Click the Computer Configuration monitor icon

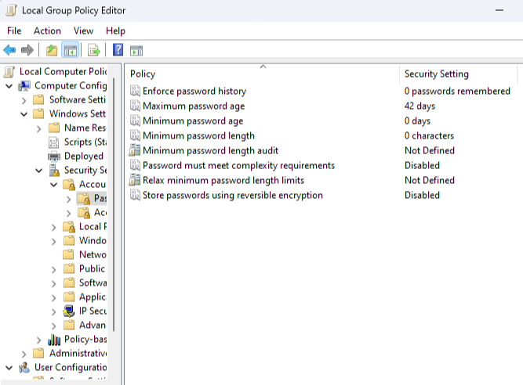tap(24, 86)
